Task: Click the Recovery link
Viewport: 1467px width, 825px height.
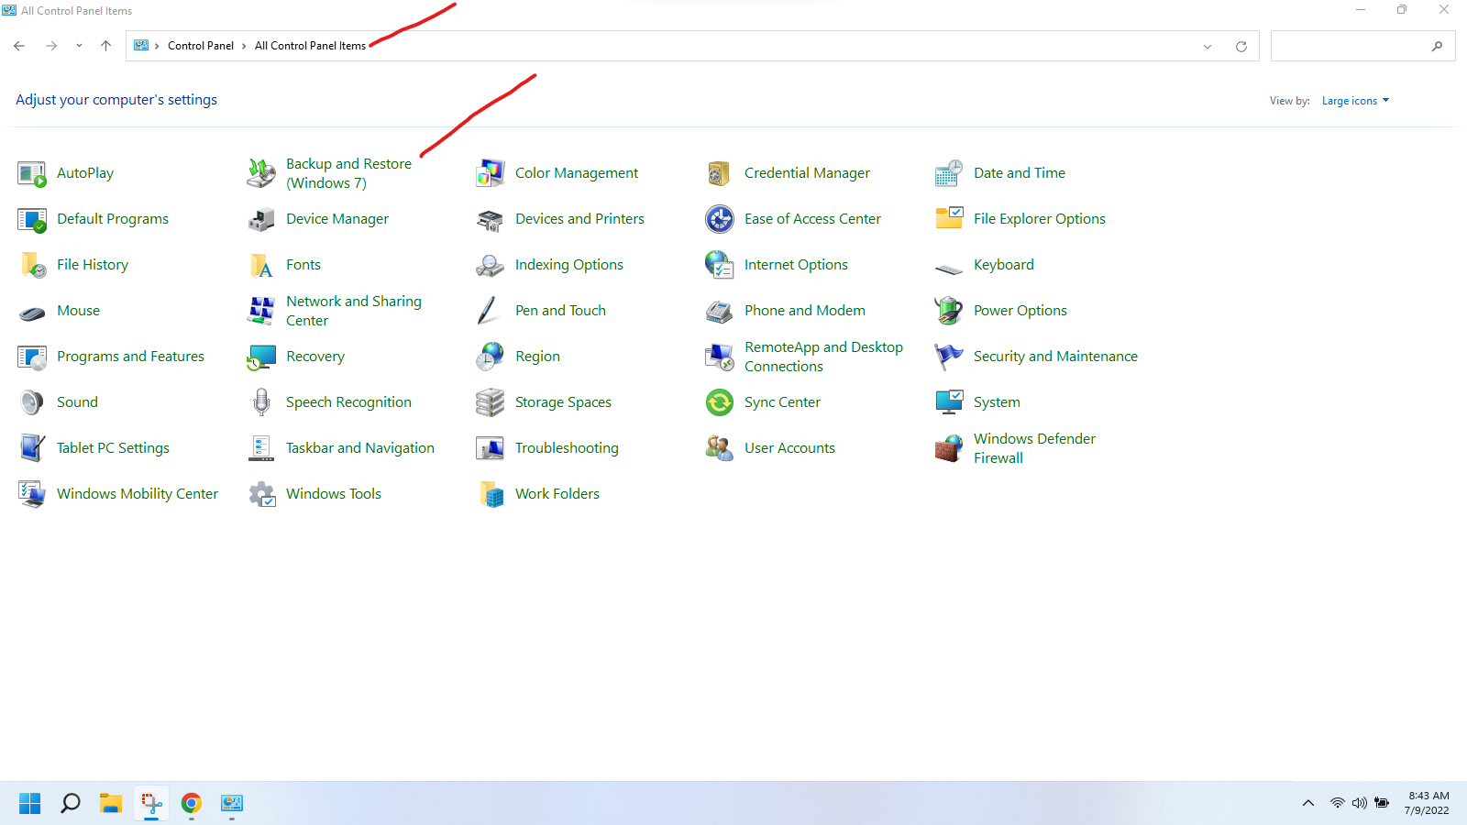Action: [315, 357]
